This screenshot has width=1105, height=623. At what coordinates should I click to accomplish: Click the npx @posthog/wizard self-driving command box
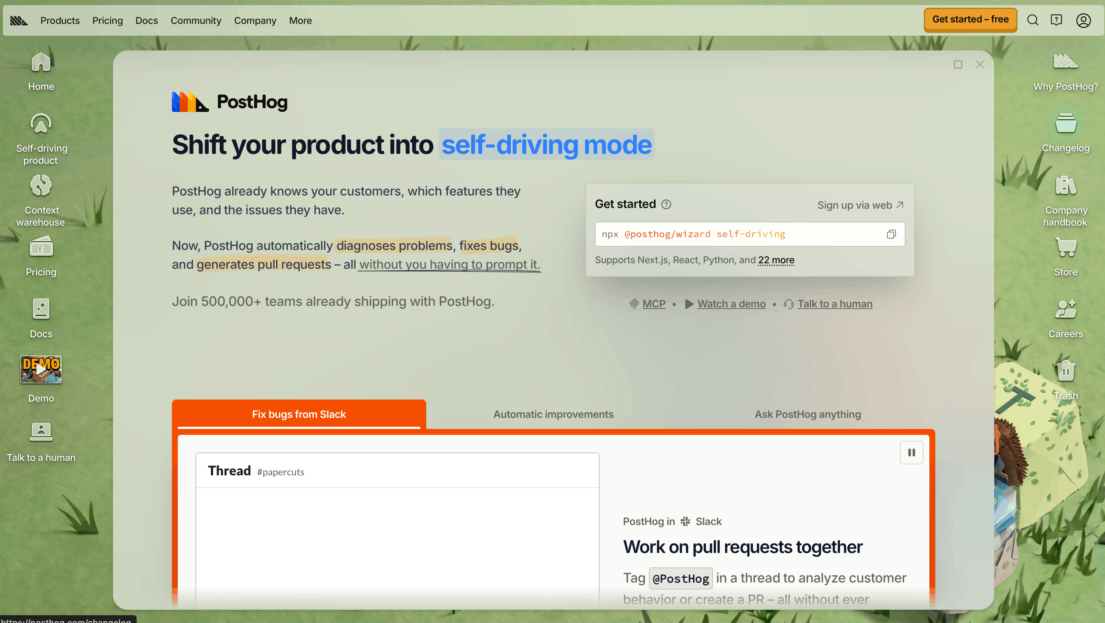point(750,234)
